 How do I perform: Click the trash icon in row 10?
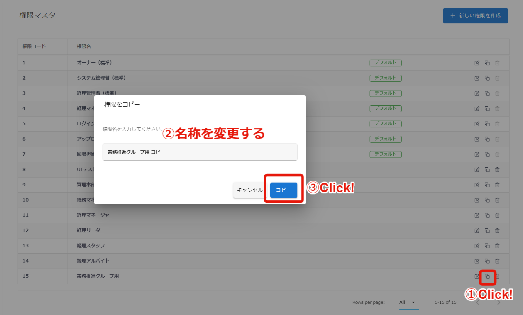point(497,200)
